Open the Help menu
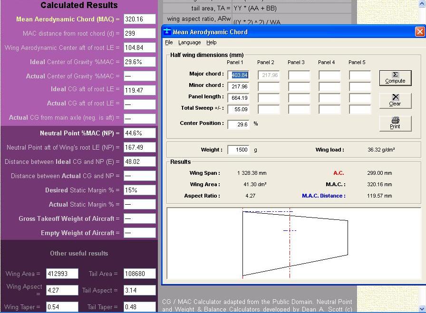Screen dimensions: 426x313 pyautogui.click(x=211, y=43)
